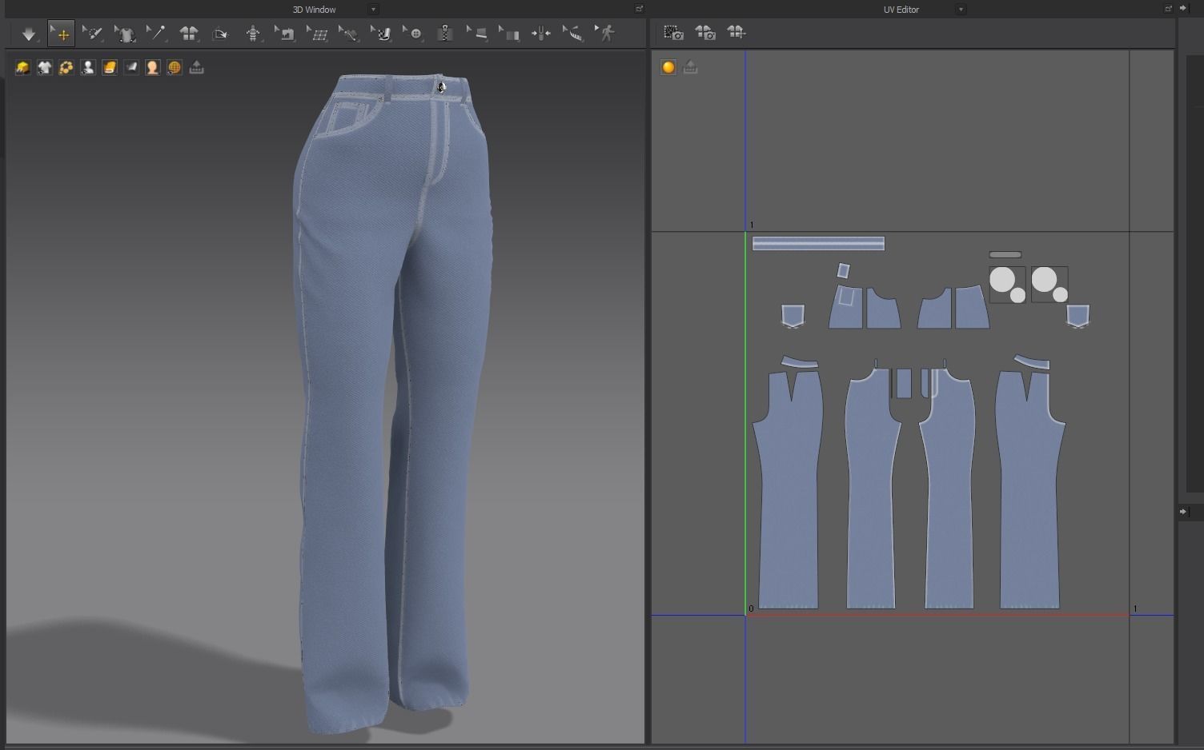1204x750 pixels.
Task: Select the right button circles UV tile
Action: (1049, 285)
